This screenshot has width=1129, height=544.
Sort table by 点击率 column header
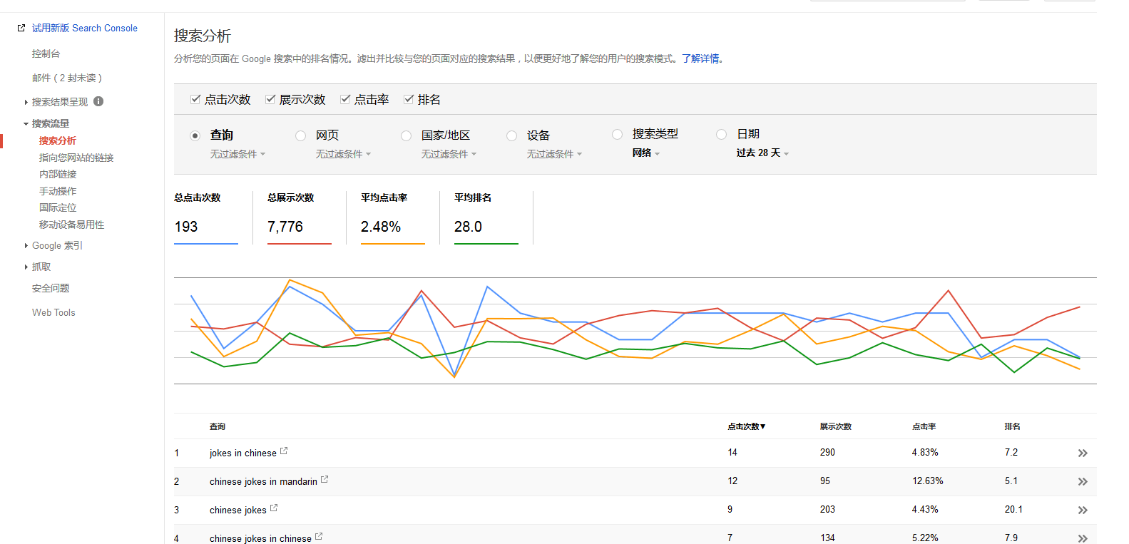(924, 426)
